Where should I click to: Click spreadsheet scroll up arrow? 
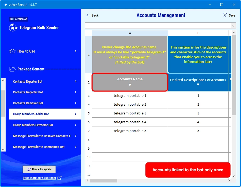pos(234,33)
